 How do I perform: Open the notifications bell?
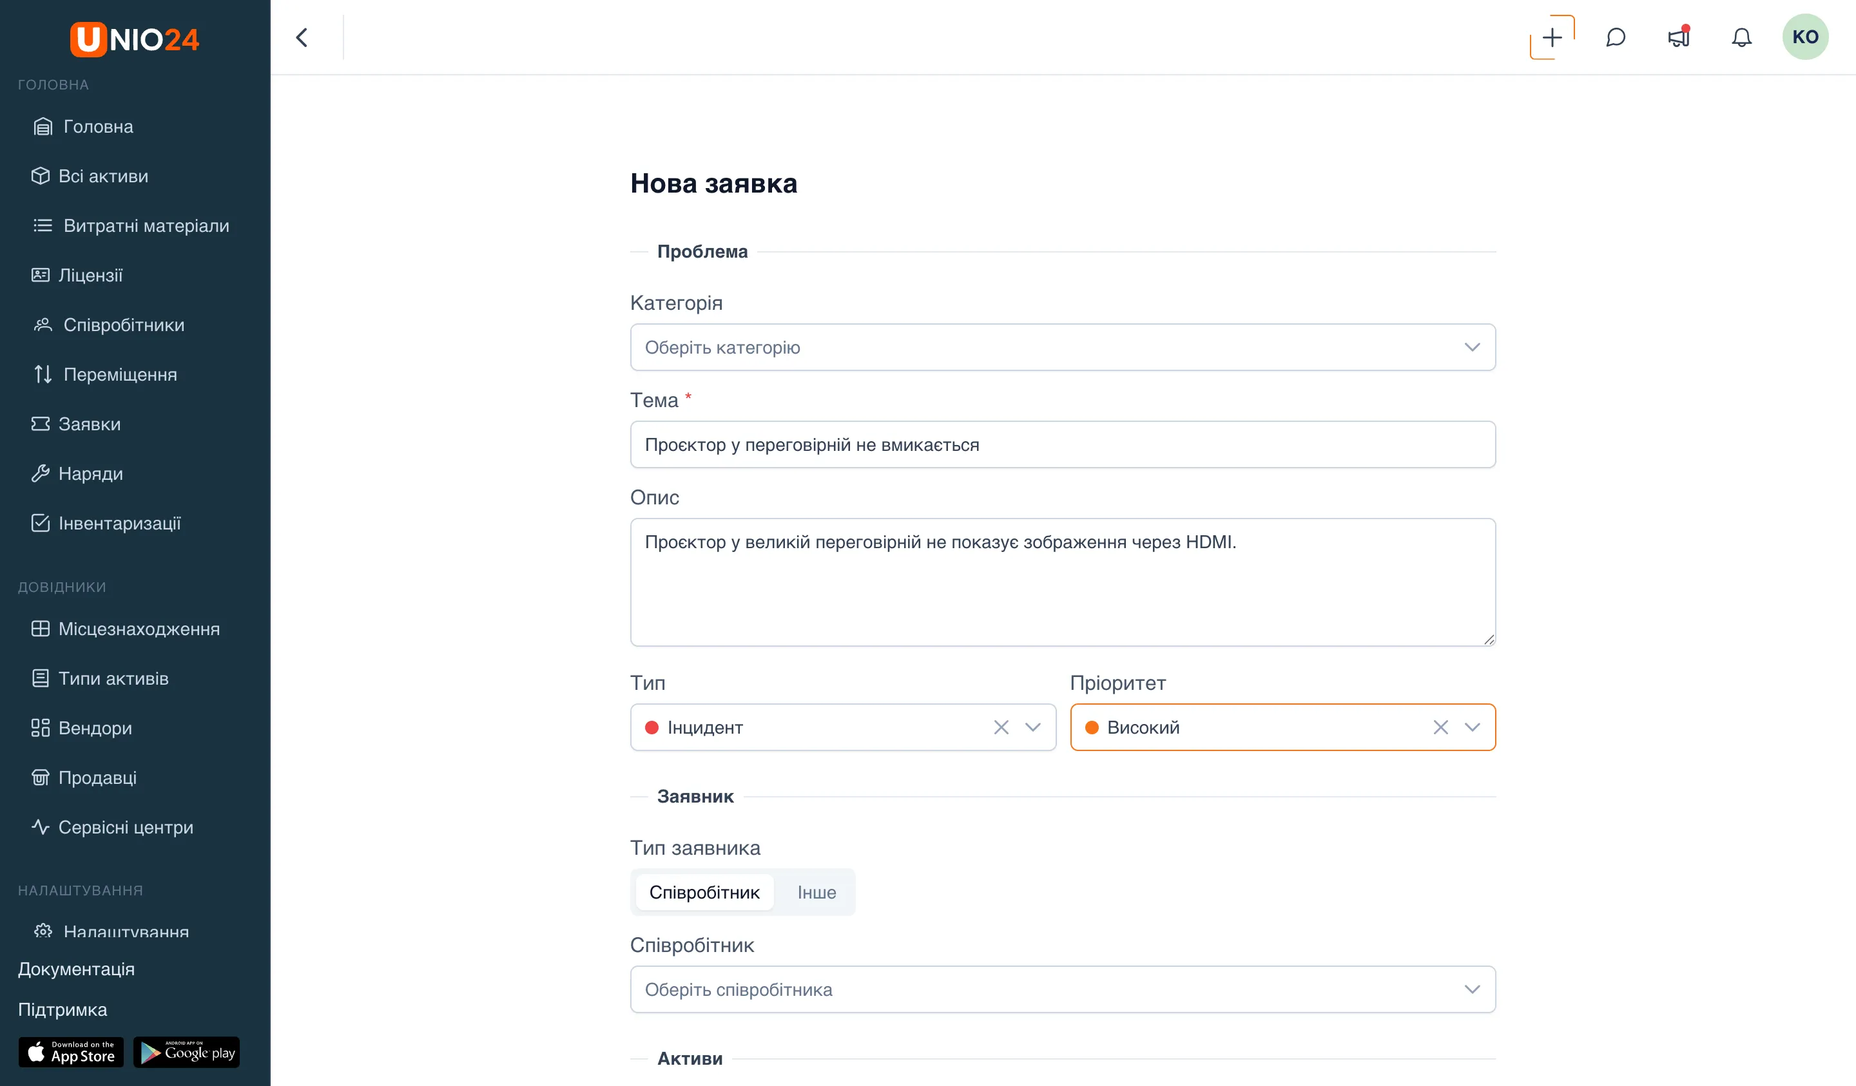1741,37
